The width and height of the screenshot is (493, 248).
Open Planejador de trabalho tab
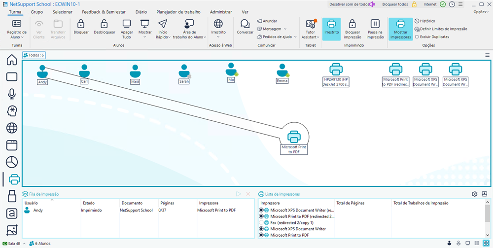pos(178,12)
